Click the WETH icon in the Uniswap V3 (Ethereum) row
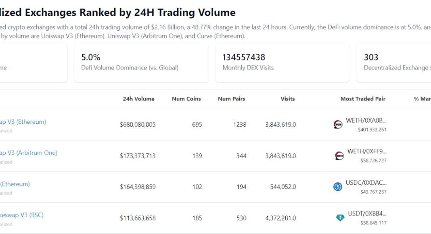The width and height of the screenshot is (431, 234). (338, 125)
